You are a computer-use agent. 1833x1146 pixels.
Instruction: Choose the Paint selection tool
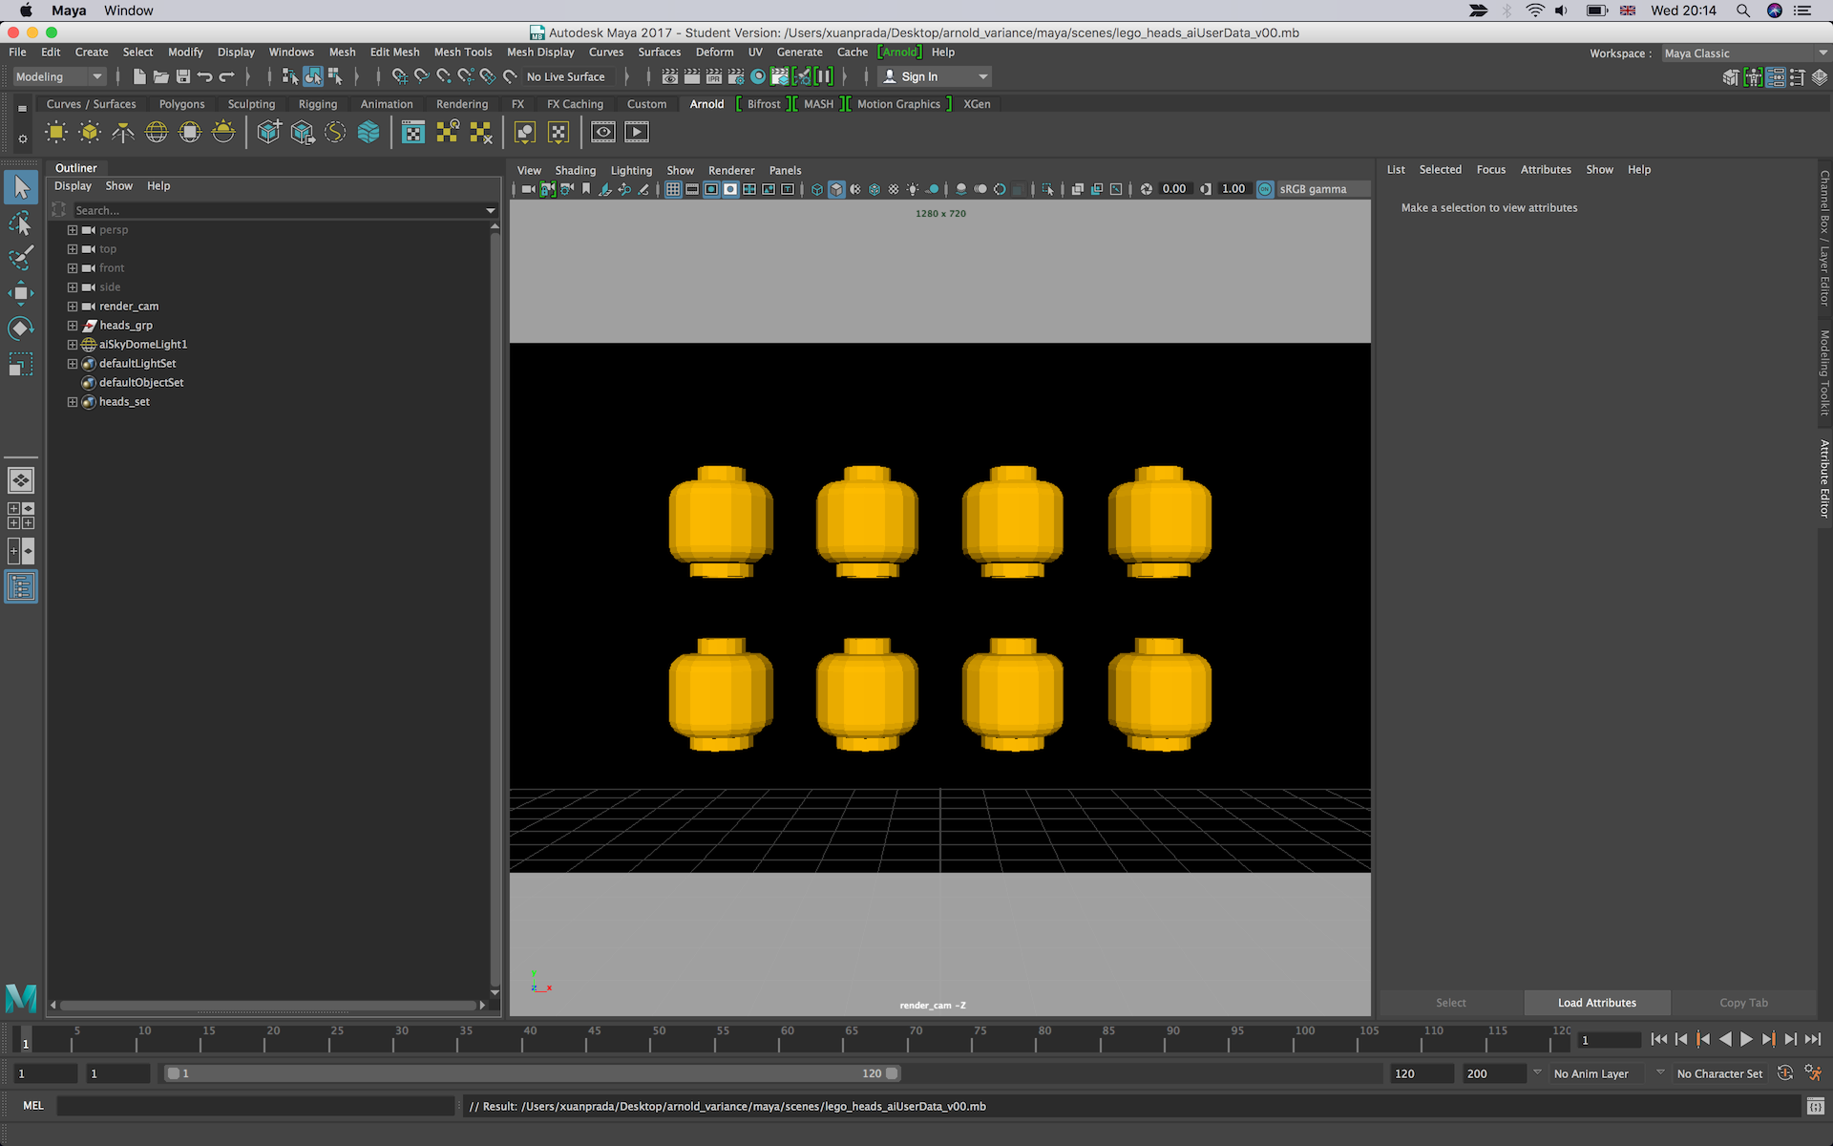click(x=20, y=258)
